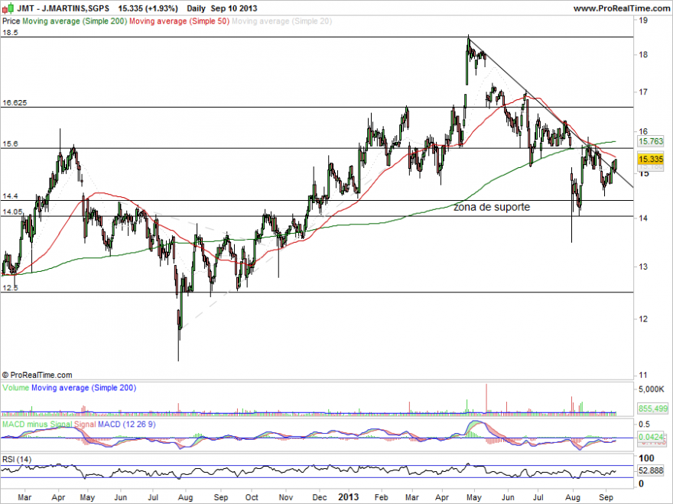
Task: Click the 19 mark on price axis
Action: 643,20
